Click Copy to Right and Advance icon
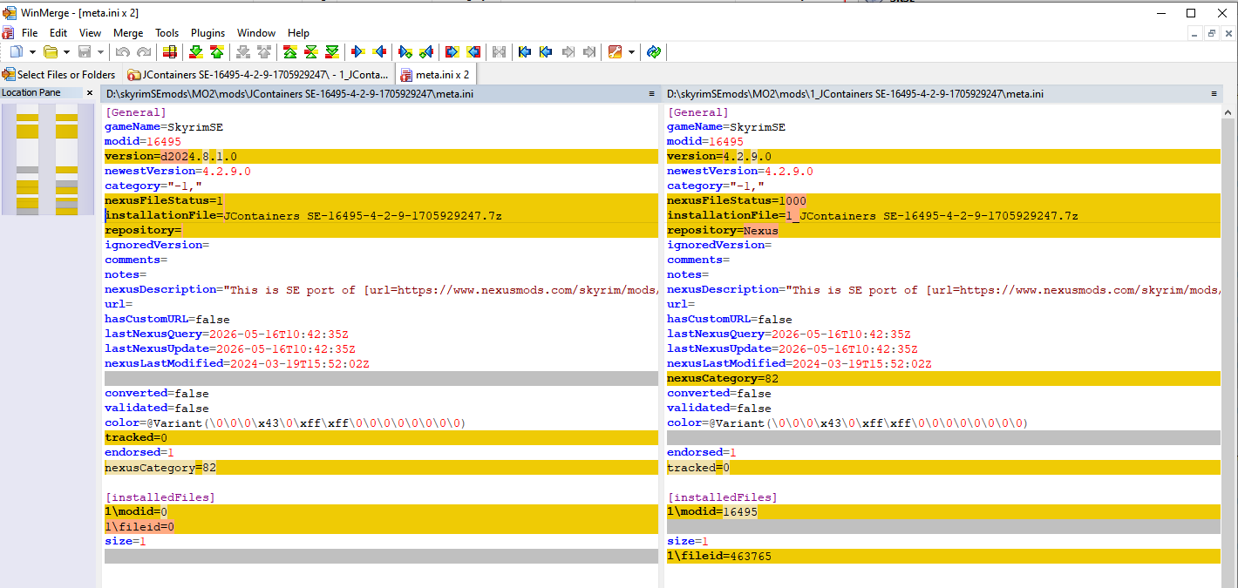The image size is (1238, 588). 405,52
